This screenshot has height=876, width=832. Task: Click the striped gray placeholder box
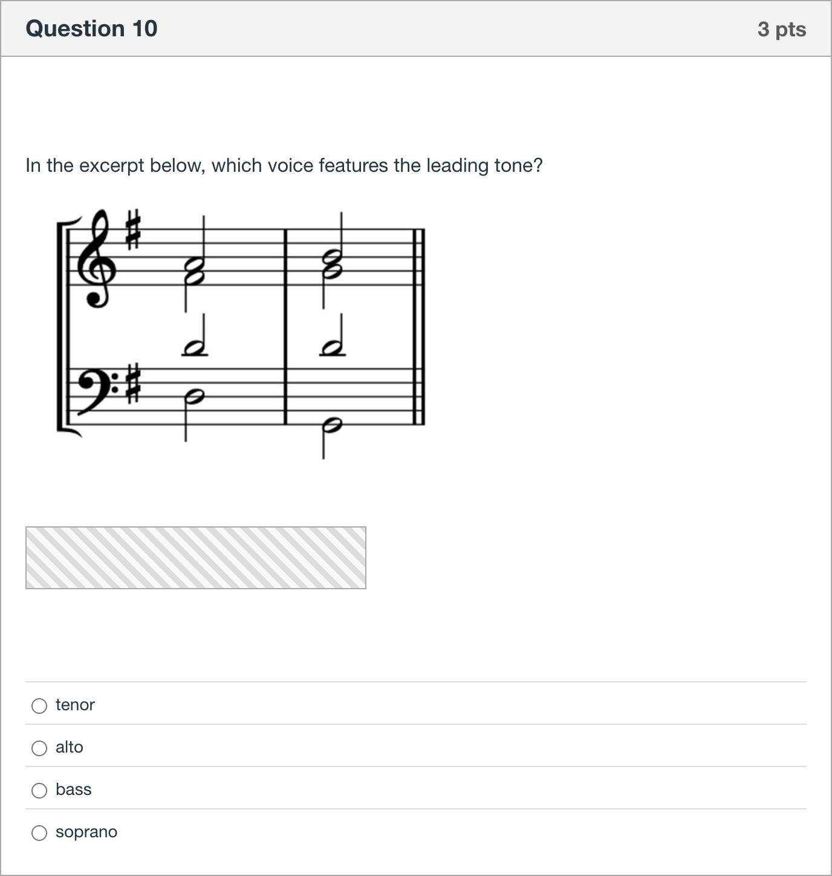(196, 558)
